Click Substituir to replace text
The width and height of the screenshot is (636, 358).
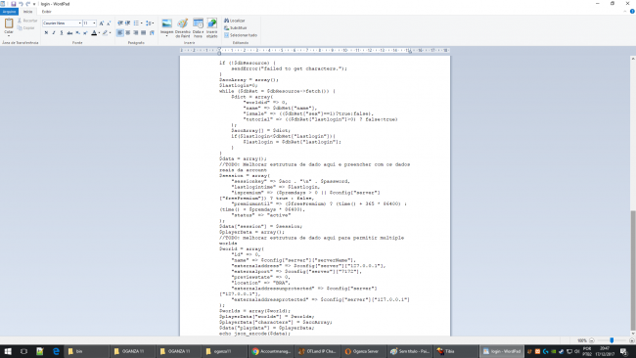click(x=235, y=28)
